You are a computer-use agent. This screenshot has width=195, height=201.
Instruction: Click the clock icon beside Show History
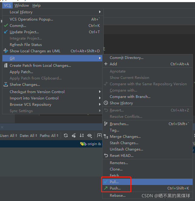pyautogui.click(x=106, y=103)
